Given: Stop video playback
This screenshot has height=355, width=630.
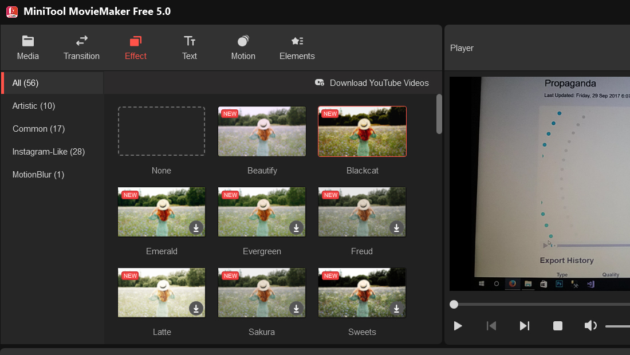Looking at the screenshot, I should (558, 326).
